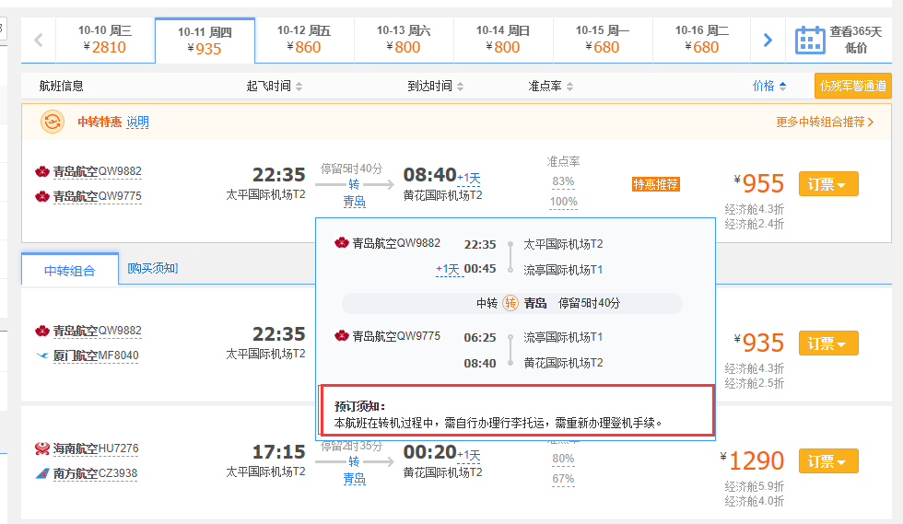Viewport: 903px width, 524px height.
Task: Click the orange transfer deal circular icon
Action: coord(53,122)
